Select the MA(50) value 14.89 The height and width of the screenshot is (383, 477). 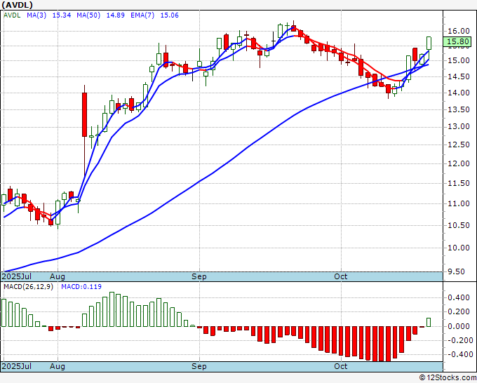coord(115,15)
